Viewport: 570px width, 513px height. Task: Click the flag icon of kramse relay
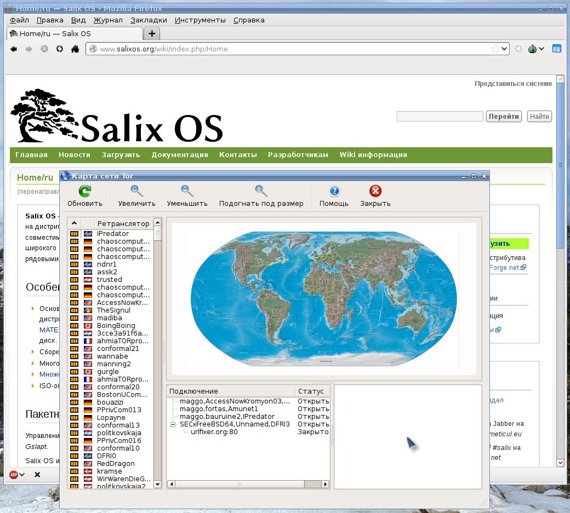(x=88, y=471)
